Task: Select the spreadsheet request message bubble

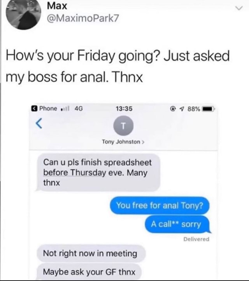Action: tap(98, 172)
